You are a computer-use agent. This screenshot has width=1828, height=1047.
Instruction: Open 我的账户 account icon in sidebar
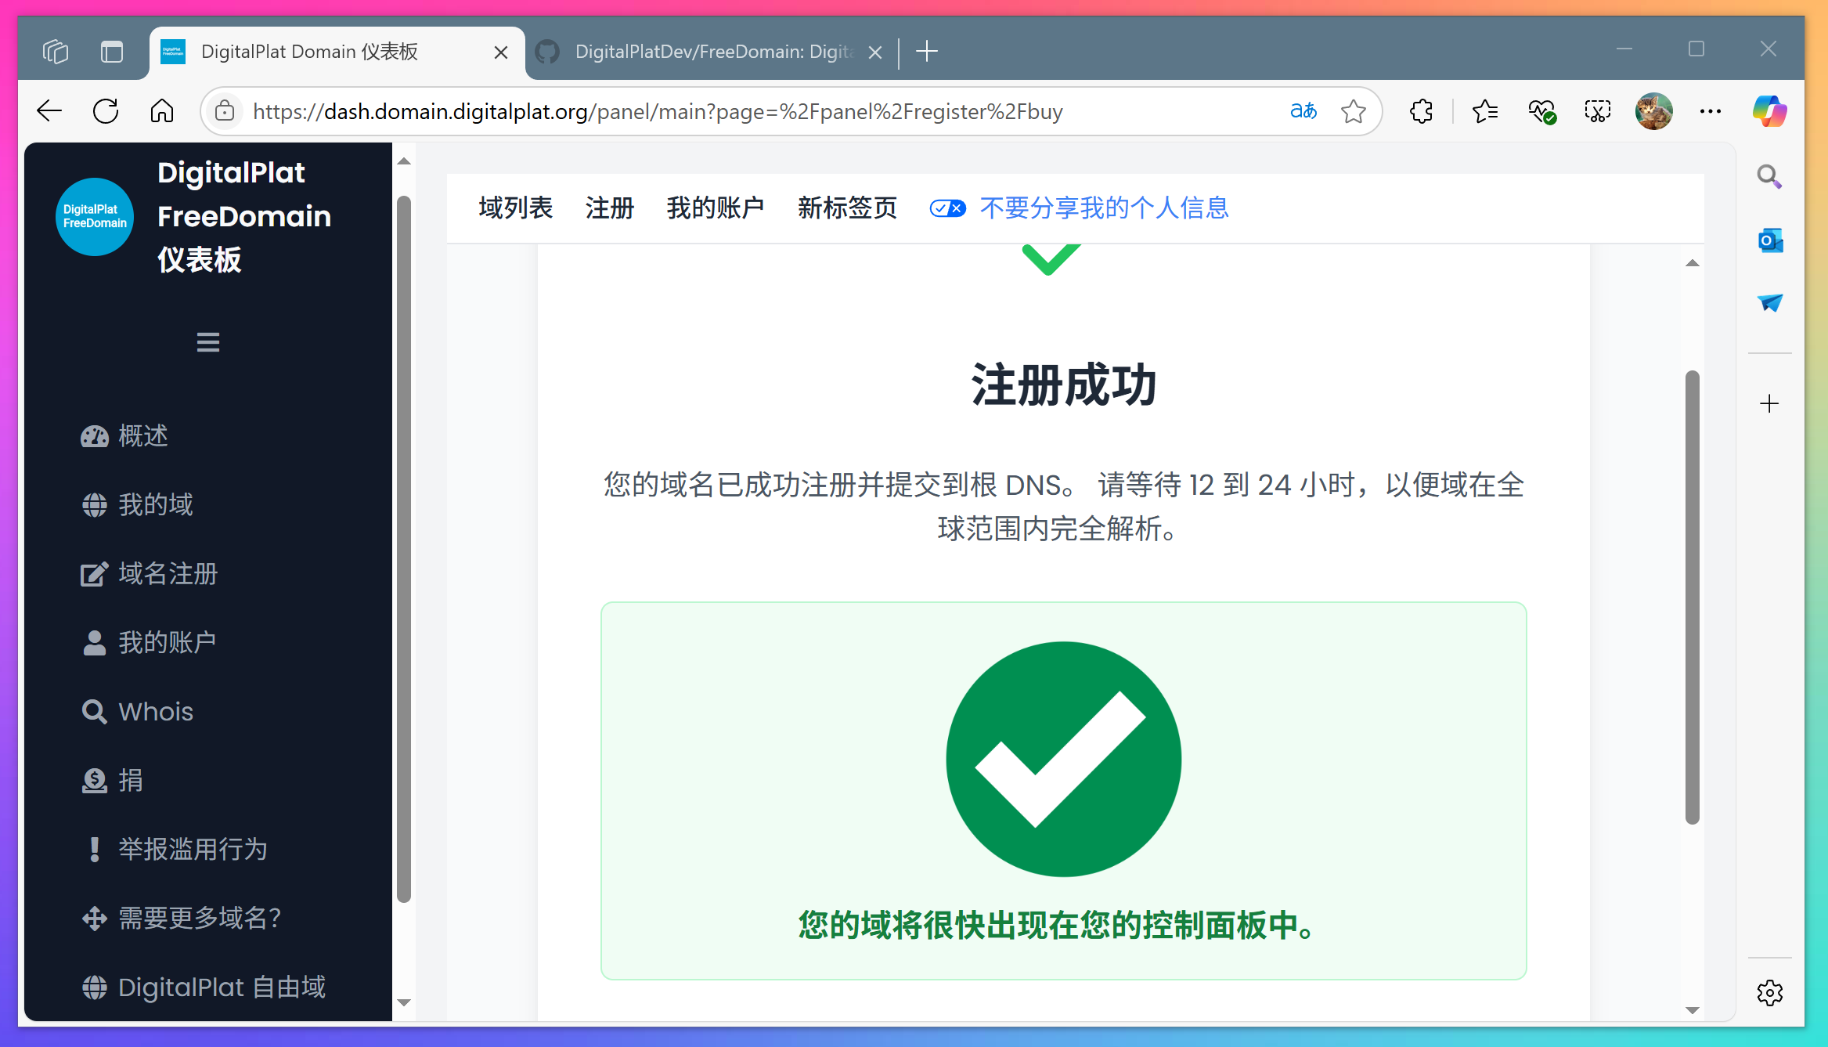tap(94, 642)
